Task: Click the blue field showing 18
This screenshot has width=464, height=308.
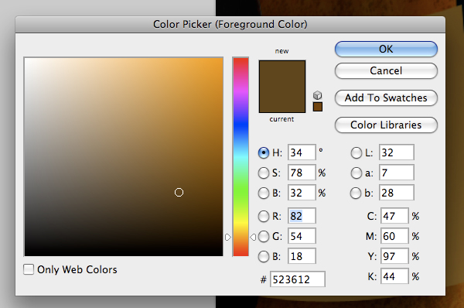Action: pyautogui.click(x=302, y=256)
